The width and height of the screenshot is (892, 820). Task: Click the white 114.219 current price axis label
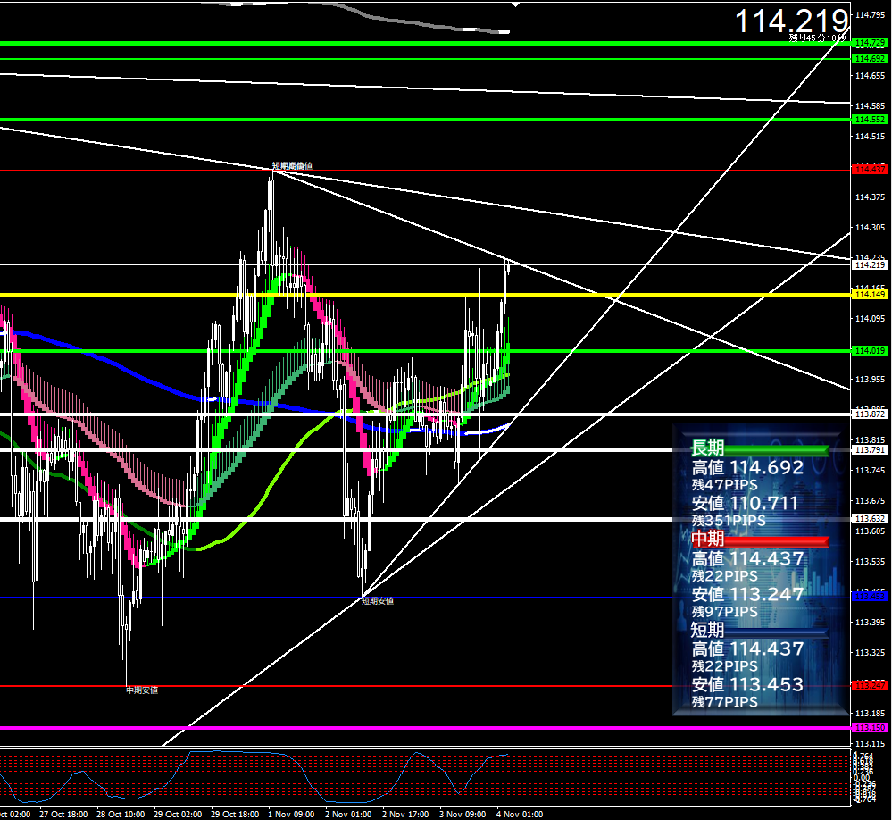(870, 265)
